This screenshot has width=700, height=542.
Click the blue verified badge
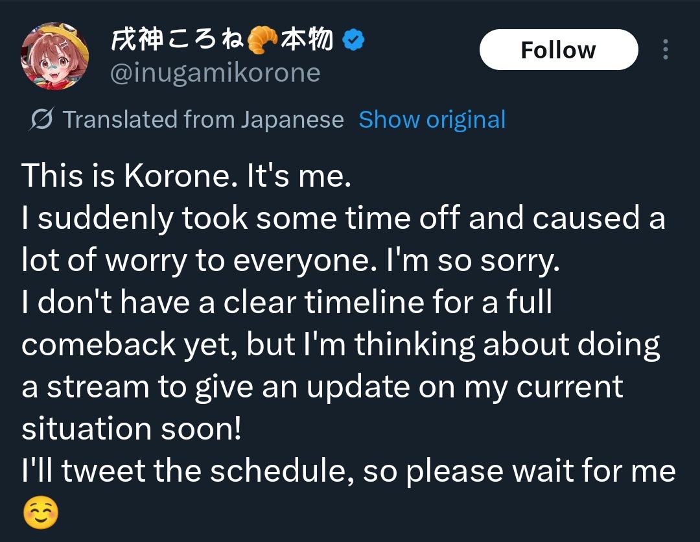(353, 40)
